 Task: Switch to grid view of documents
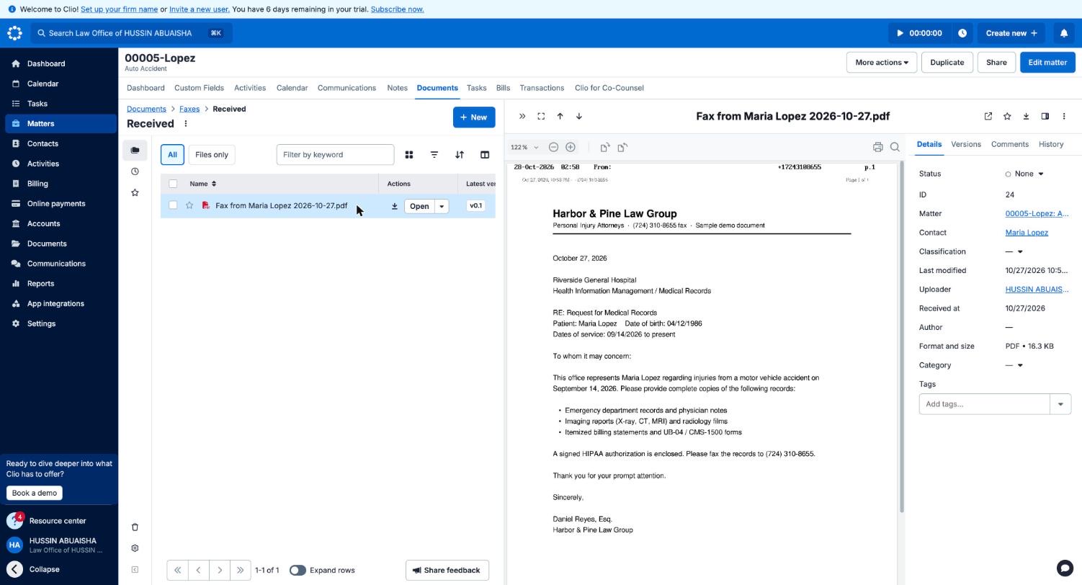coord(409,155)
